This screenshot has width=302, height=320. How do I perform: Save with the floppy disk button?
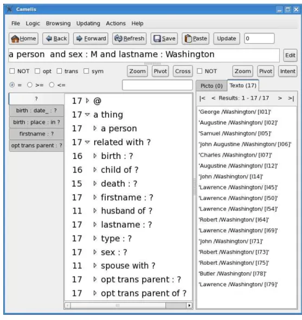164,39
